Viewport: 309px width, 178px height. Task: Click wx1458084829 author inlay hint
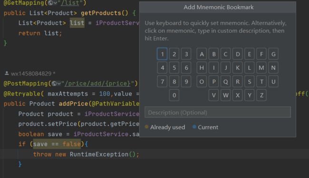pyautogui.click(x=31, y=74)
